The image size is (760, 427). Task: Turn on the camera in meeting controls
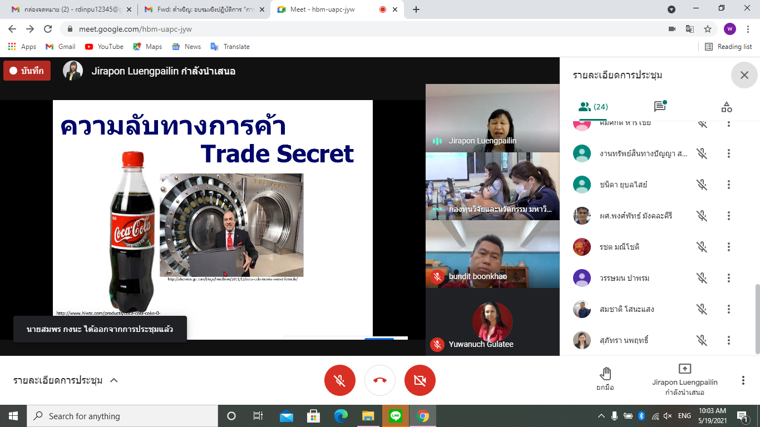pyautogui.click(x=420, y=380)
